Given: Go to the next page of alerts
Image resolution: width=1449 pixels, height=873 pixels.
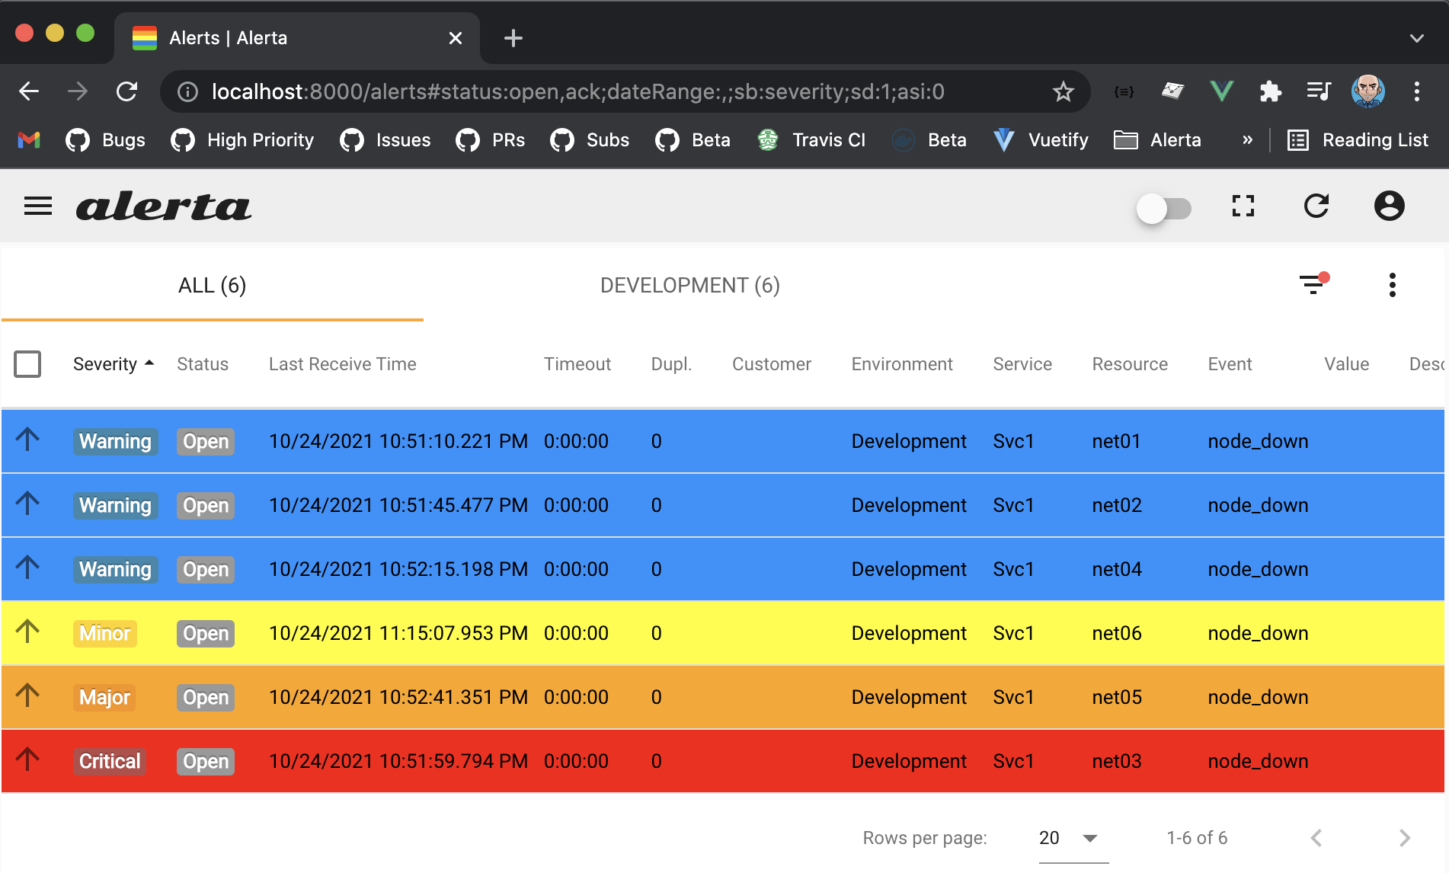Looking at the screenshot, I should [x=1406, y=838].
